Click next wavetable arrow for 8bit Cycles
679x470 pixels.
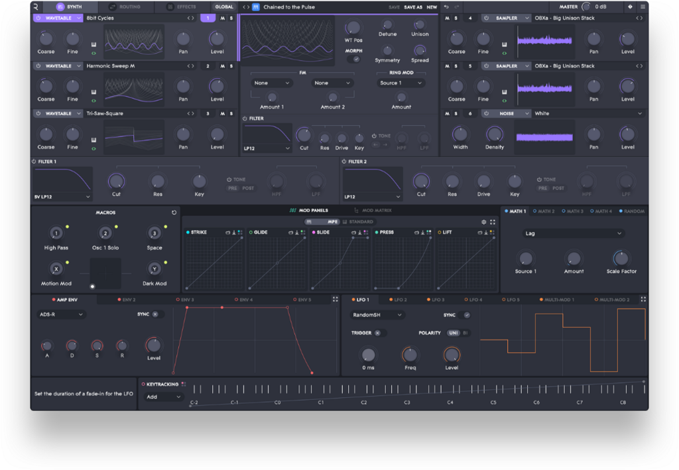tap(193, 18)
